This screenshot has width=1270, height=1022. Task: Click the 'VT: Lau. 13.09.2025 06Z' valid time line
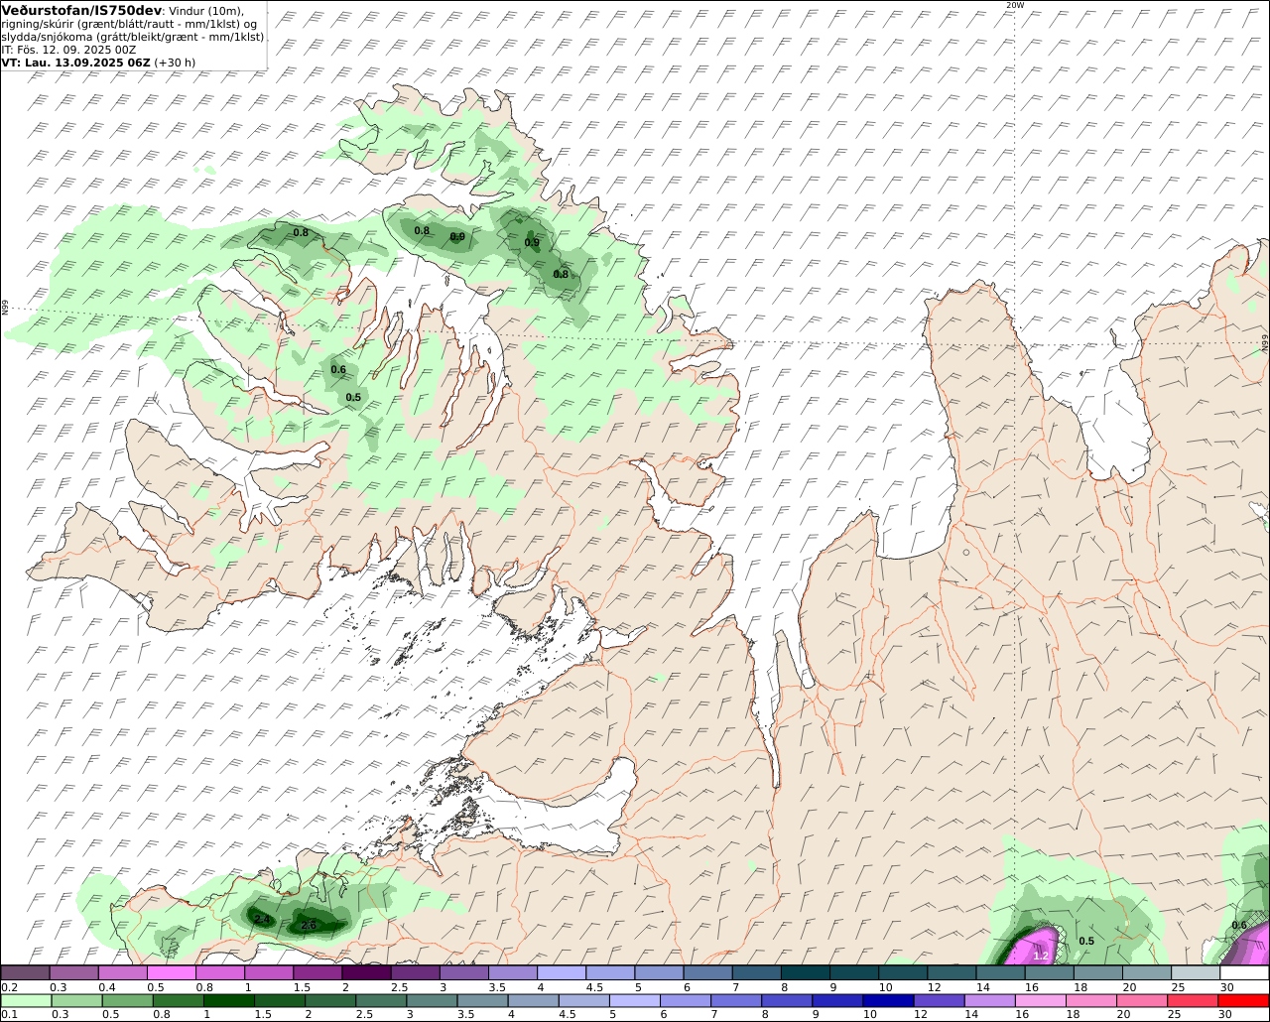[x=75, y=62]
